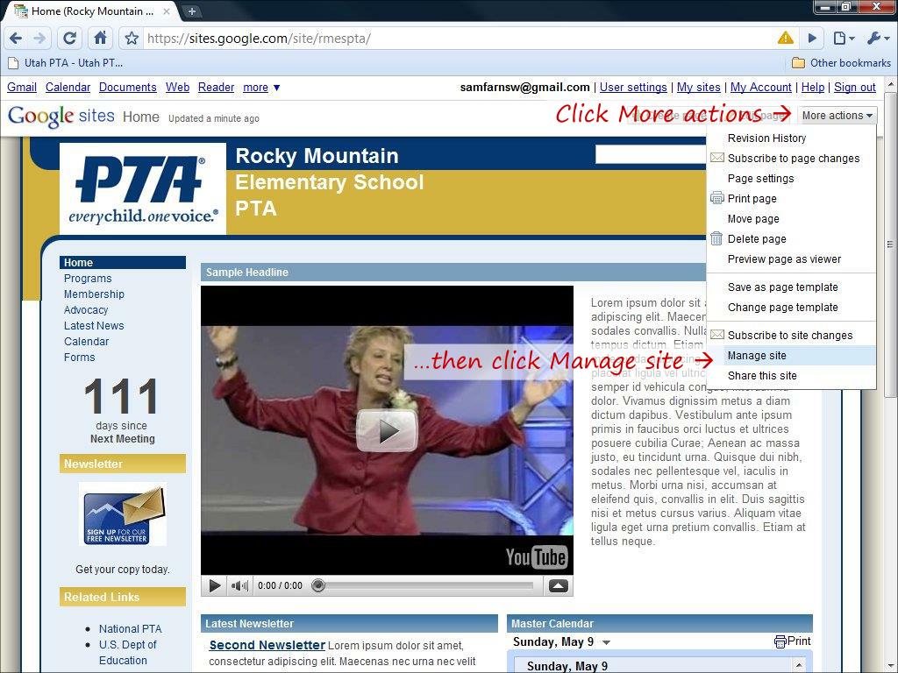Open the Other bookmarks folder

[x=841, y=63]
